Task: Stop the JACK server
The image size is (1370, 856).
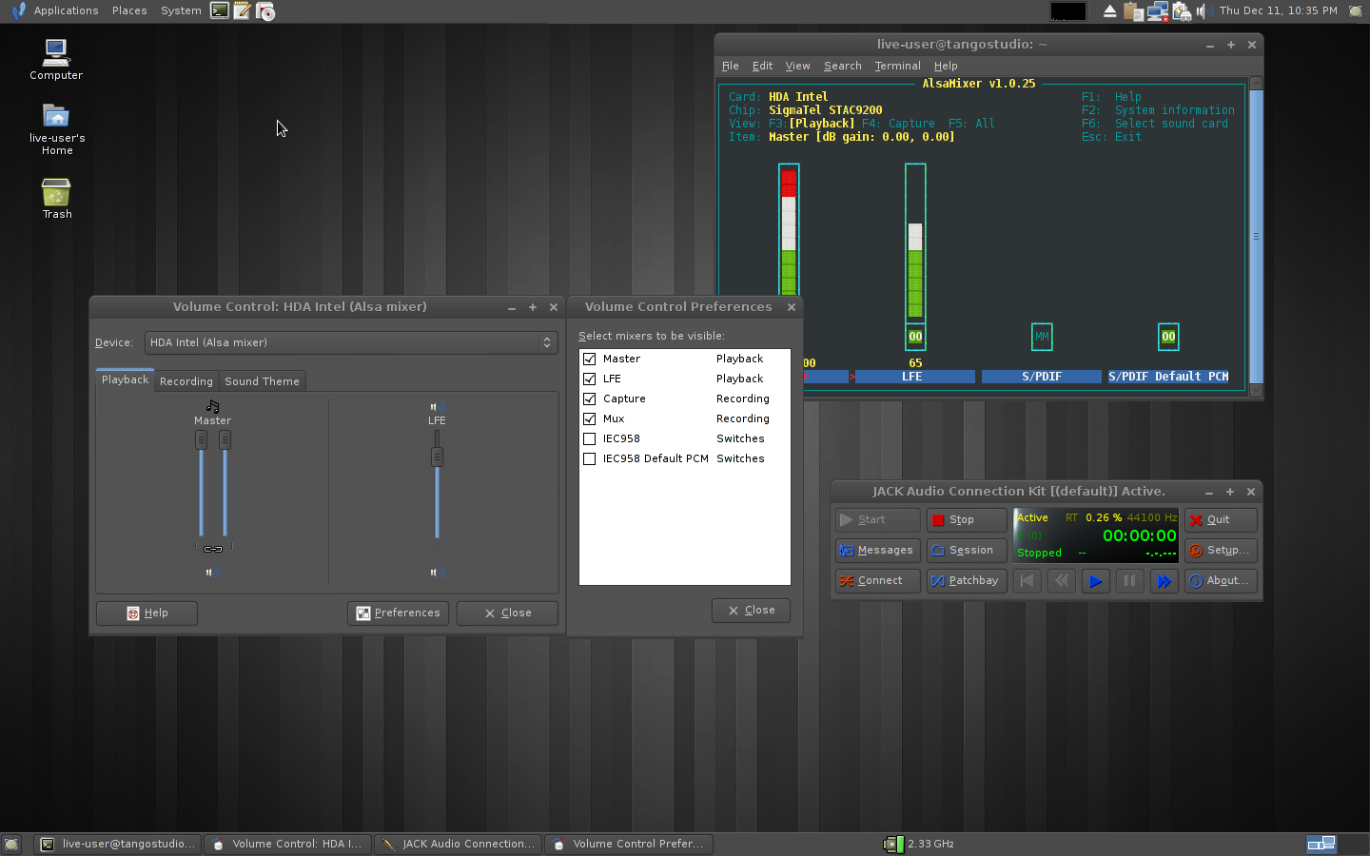Action: pyautogui.click(x=967, y=520)
